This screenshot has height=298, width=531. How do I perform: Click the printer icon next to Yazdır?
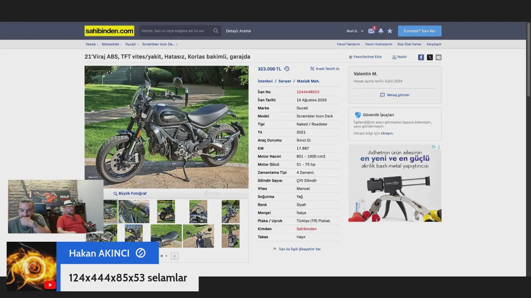[x=394, y=57]
